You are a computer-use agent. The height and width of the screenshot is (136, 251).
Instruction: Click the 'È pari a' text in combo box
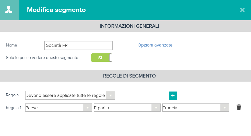pos(101,108)
